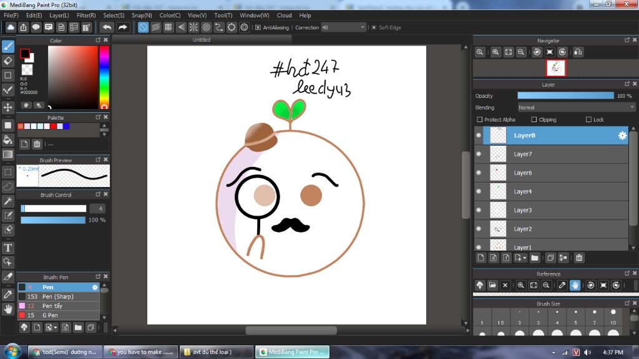Pop out the Navigator panel
This screenshot has height=359, width=639.
(627, 40)
